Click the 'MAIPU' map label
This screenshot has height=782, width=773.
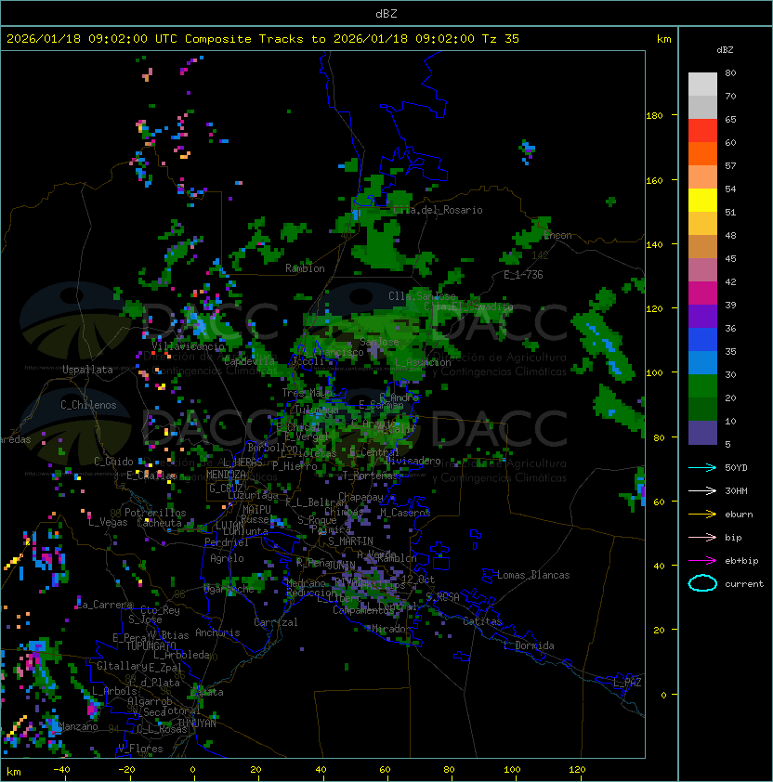256,510
